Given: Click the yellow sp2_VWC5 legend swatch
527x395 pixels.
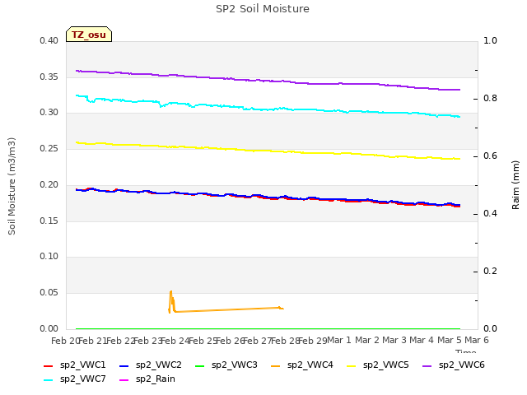Looking at the screenshot, I should (352, 365).
